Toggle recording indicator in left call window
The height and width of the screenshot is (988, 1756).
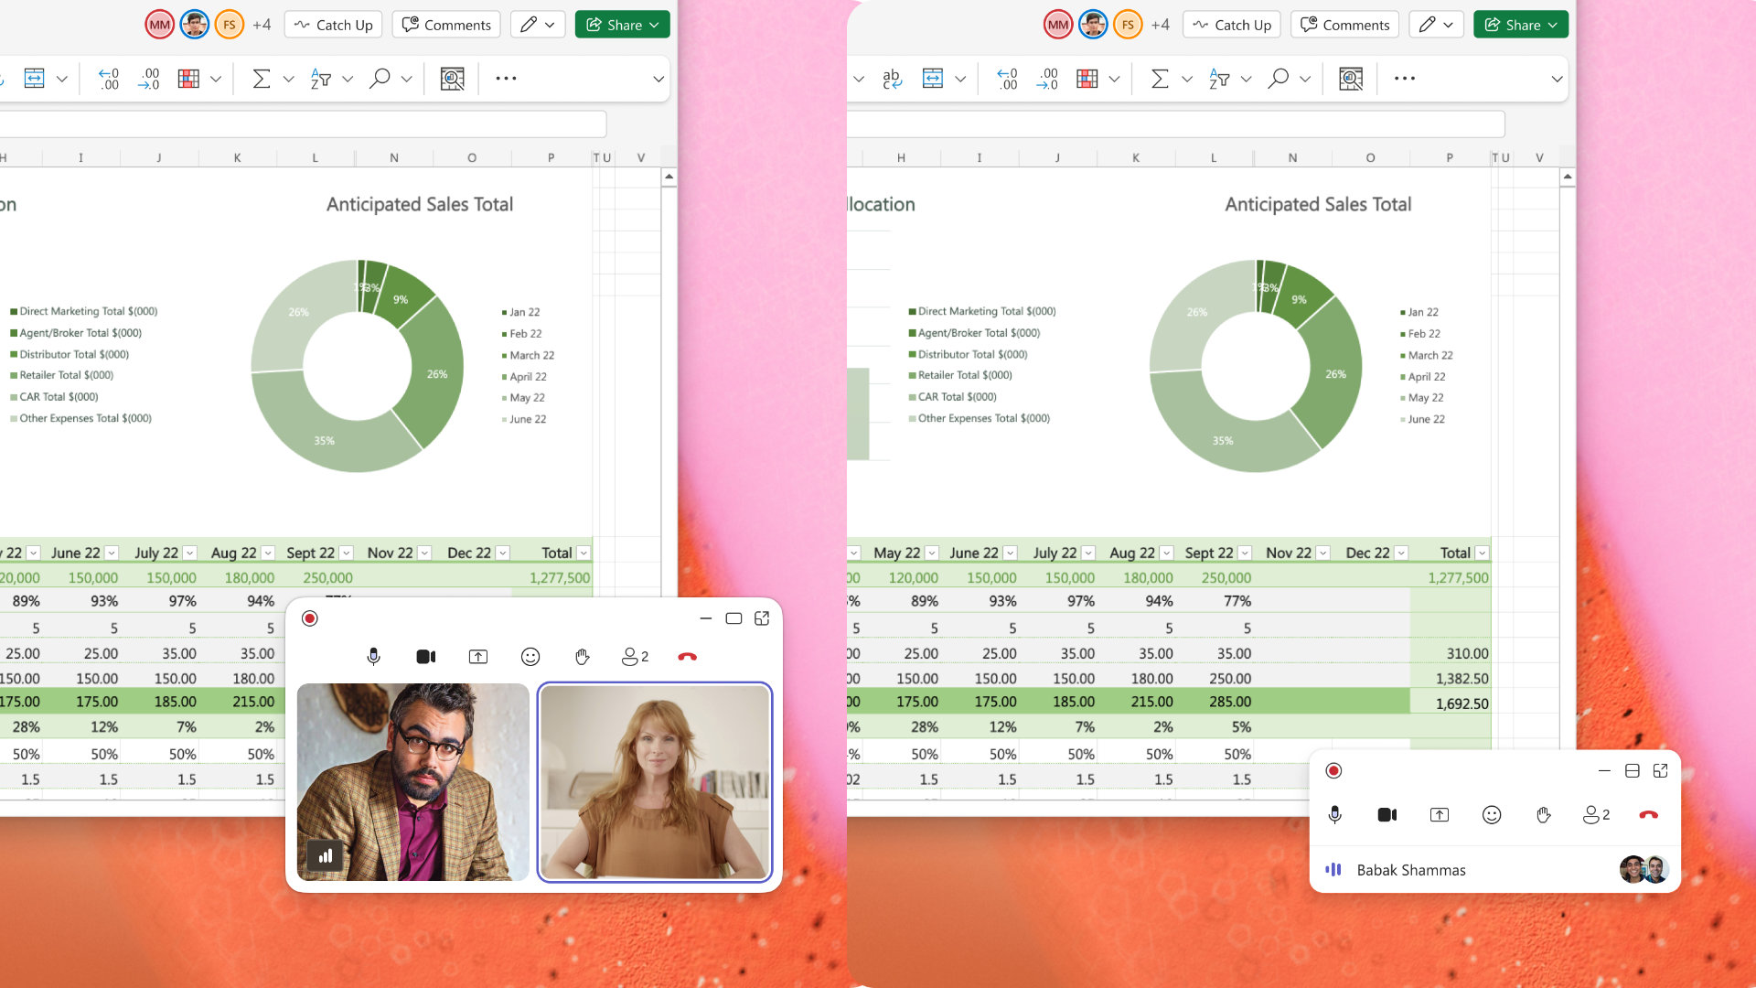pyautogui.click(x=310, y=619)
